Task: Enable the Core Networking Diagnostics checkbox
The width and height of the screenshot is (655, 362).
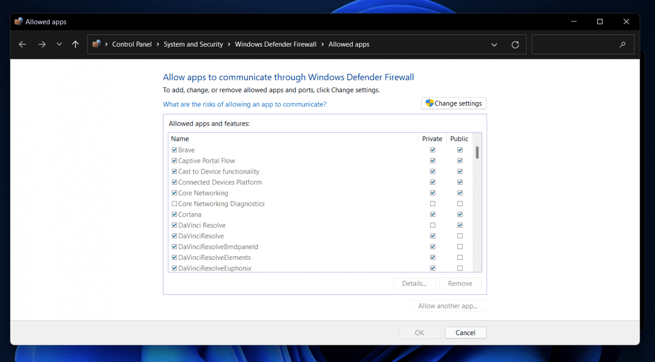Action: pyautogui.click(x=174, y=203)
